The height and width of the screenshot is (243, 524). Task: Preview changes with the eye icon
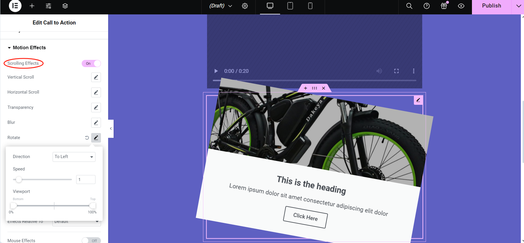tap(461, 6)
